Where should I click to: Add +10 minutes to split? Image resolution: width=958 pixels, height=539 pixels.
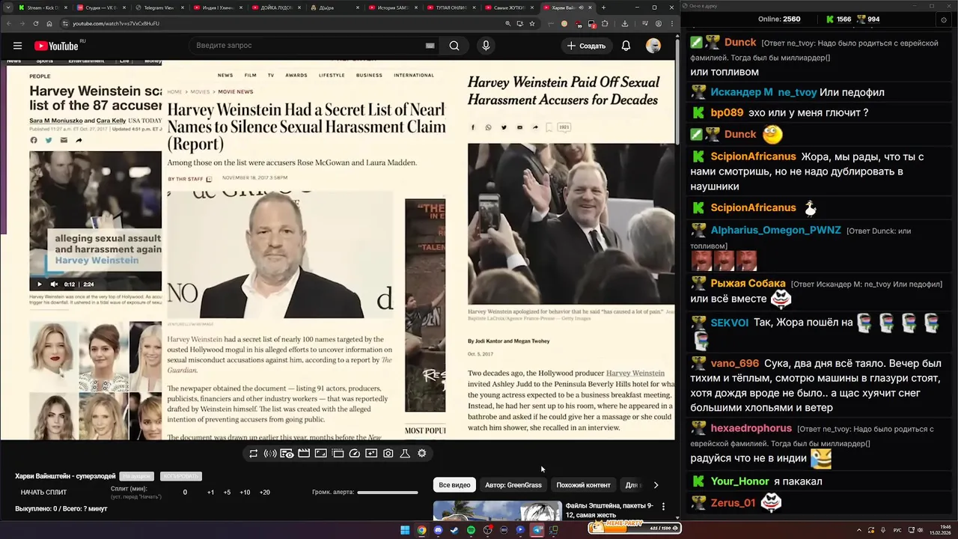(245, 493)
